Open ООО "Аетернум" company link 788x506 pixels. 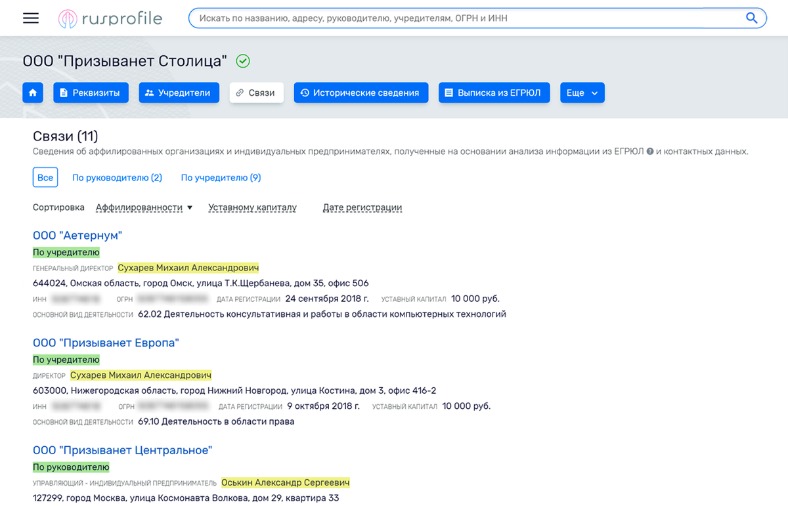point(77,236)
